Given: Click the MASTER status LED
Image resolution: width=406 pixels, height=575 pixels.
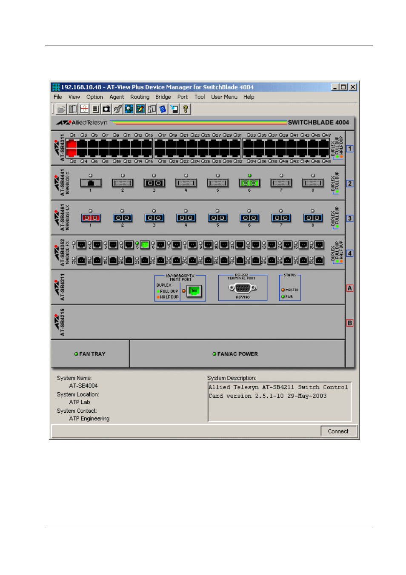Looking at the screenshot, I should [x=283, y=290].
